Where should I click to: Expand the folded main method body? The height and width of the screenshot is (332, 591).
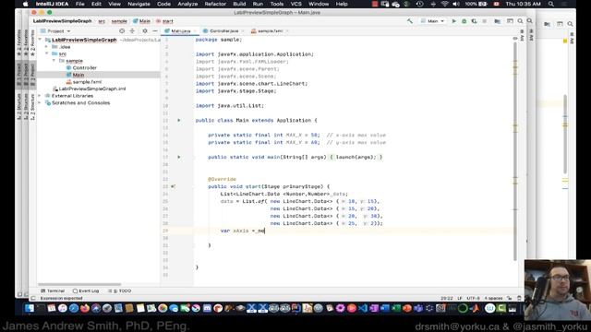tap(356, 157)
